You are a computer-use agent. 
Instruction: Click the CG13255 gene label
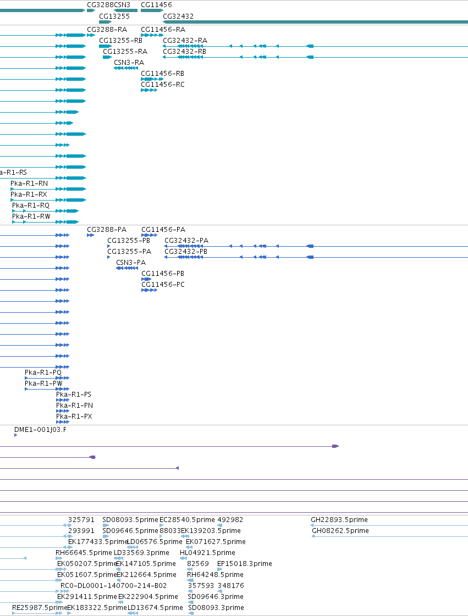[x=114, y=16]
